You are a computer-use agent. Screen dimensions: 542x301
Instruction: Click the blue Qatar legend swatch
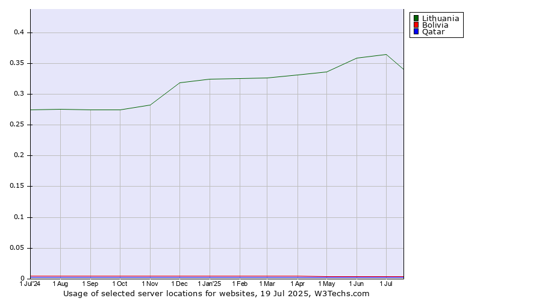[x=416, y=31]
